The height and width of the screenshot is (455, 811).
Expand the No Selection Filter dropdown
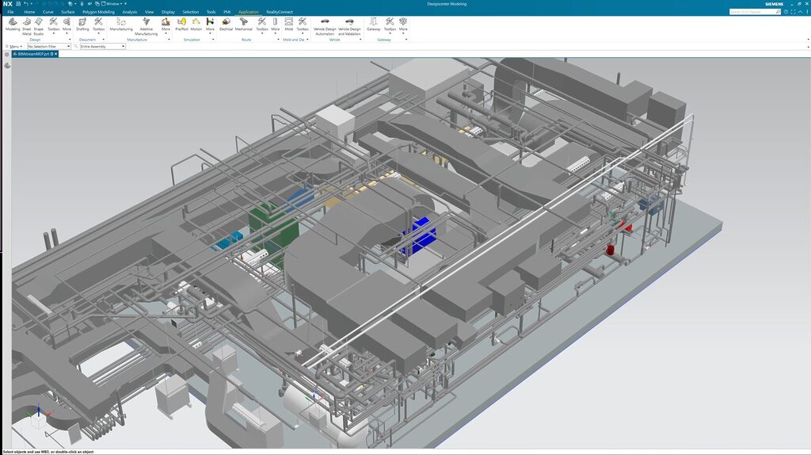(x=68, y=47)
